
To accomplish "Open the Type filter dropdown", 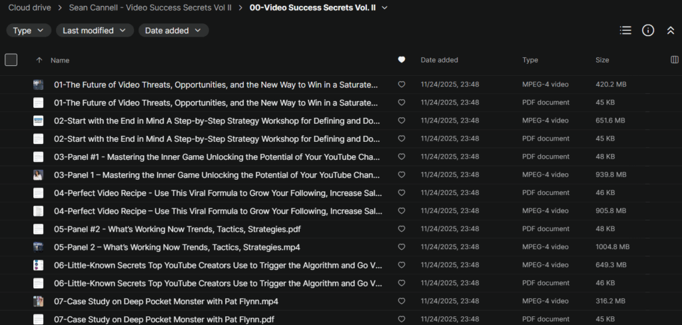I will pyautogui.click(x=29, y=31).
